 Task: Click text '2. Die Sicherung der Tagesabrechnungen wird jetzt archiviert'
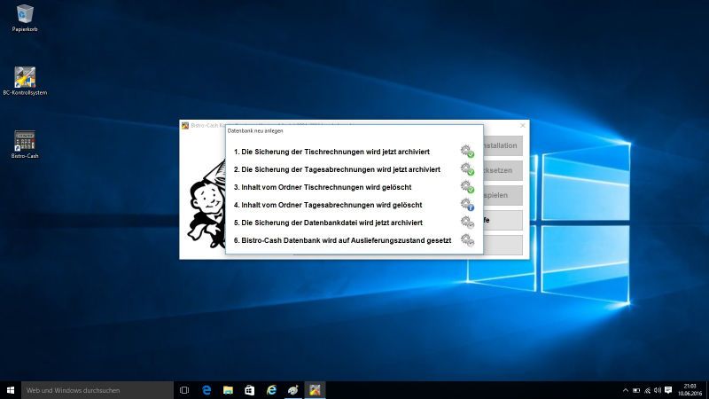coord(337,169)
